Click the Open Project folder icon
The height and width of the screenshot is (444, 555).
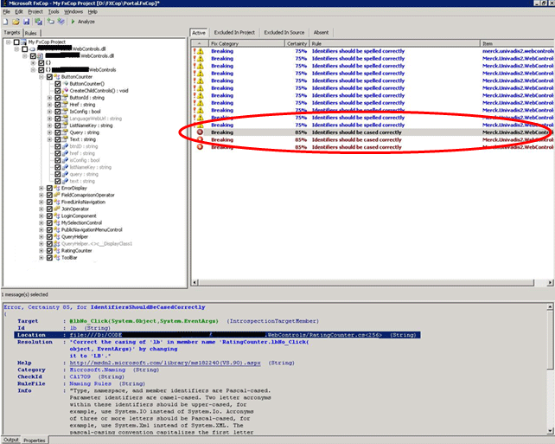[x=16, y=22]
